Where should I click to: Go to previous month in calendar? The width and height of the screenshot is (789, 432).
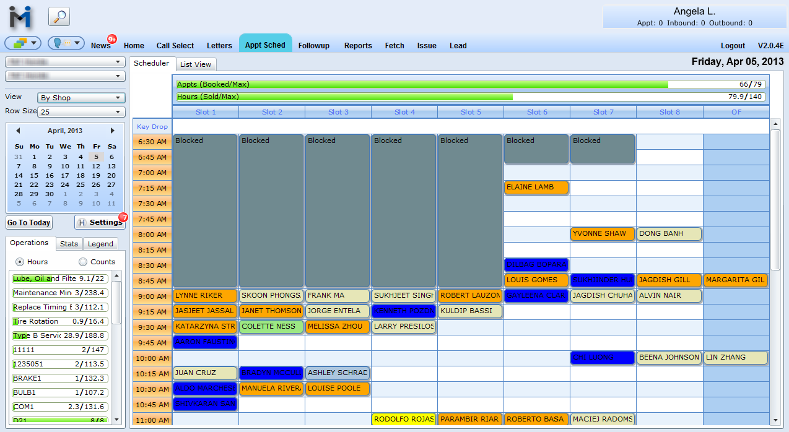click(18, 131)
